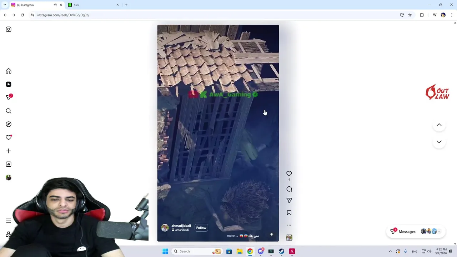Go back in browser
Viewport: 457px width, 257px height.
click(x=5, y=15)
